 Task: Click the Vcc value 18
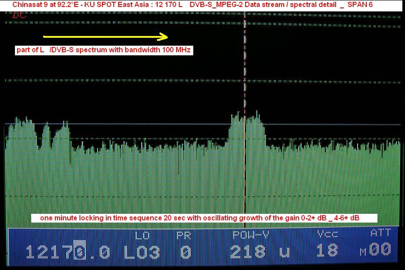327,250
